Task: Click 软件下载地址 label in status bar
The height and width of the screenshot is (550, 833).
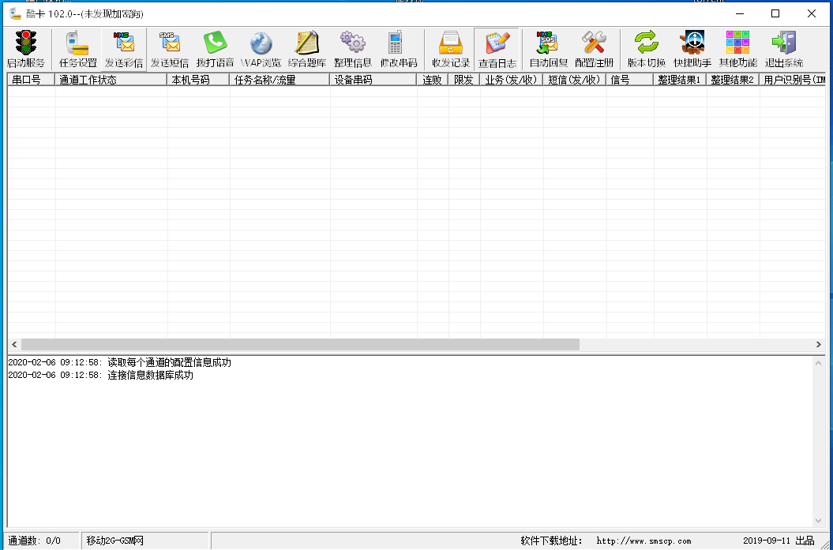Action: [551, 541]
